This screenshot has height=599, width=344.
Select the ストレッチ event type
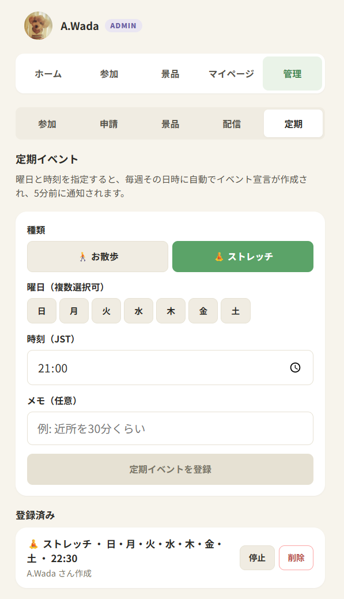pos(243,256)
